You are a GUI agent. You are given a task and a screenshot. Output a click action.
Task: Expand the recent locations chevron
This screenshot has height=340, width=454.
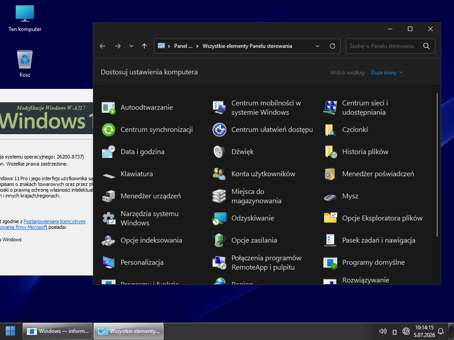pyautogui.click(x=131, y=46)
